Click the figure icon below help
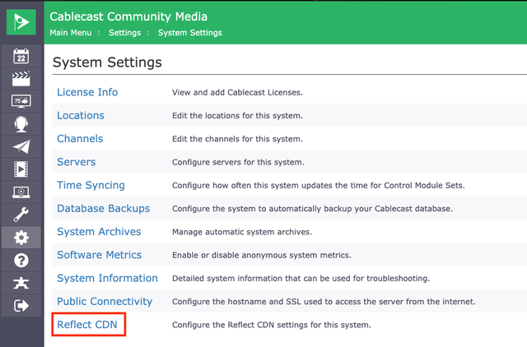The image size is (527, 347). 21,283
